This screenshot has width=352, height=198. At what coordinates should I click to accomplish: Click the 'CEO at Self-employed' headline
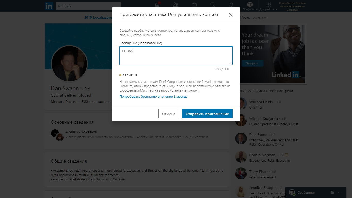71,95
